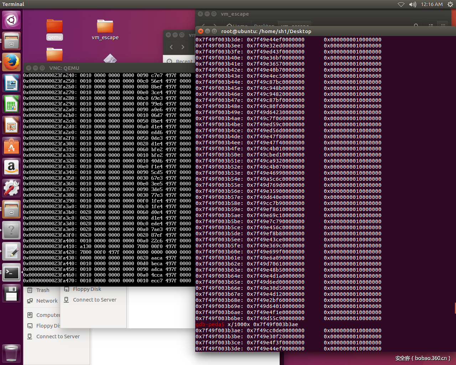
Task: Open the clock menu showing 12:16 AM
Action: coord(432,4)
